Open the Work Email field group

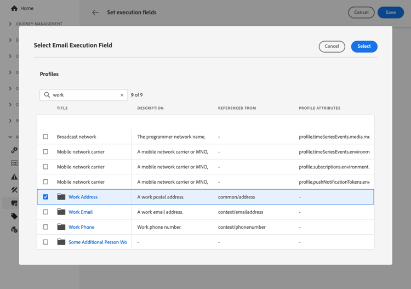pos(81,212)
